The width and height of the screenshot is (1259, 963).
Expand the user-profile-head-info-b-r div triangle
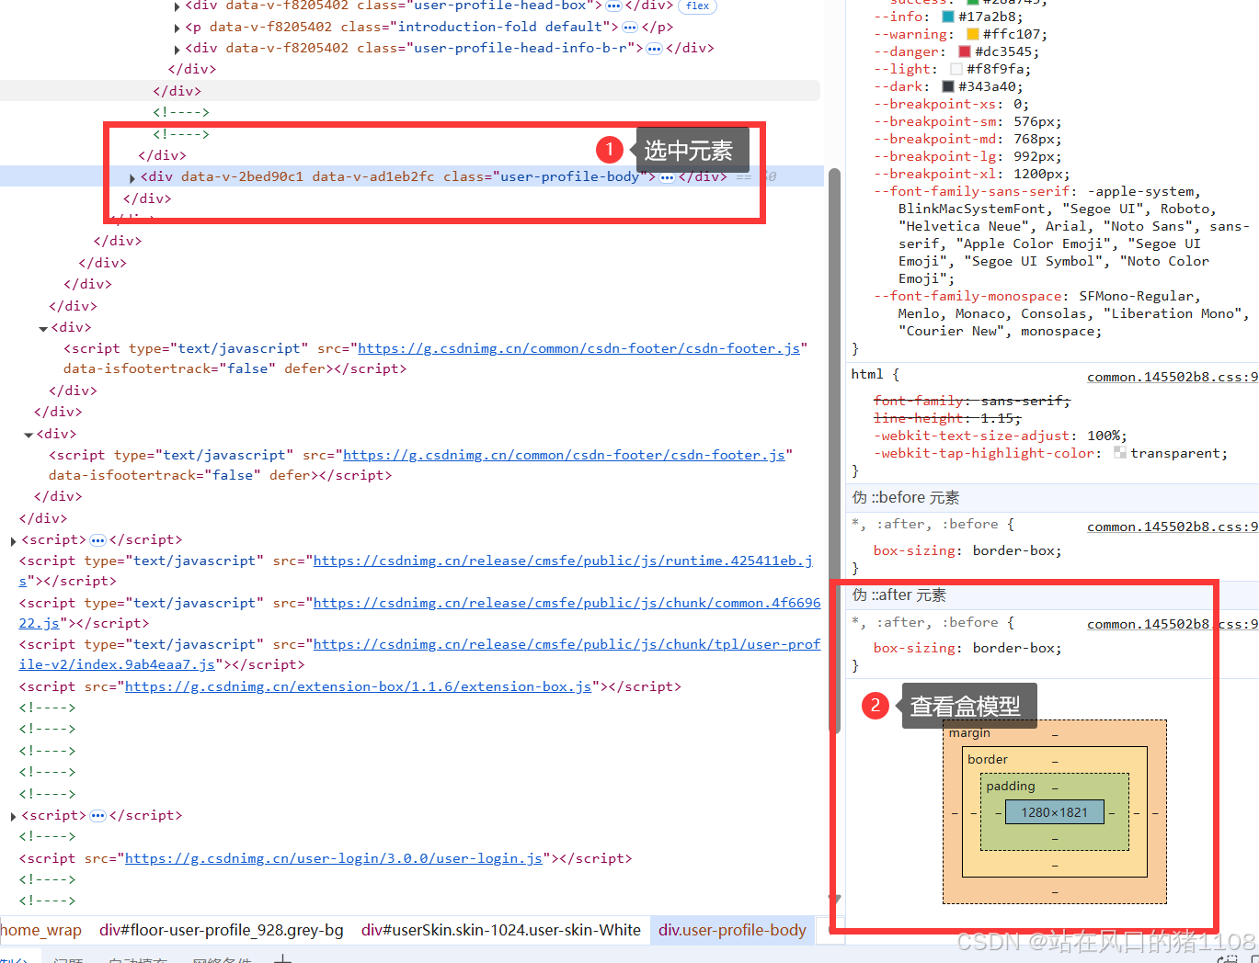tap(177, 49)
